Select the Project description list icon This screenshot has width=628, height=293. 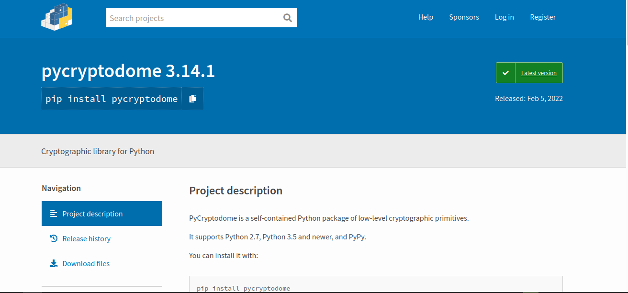click(x=53, y=214)
